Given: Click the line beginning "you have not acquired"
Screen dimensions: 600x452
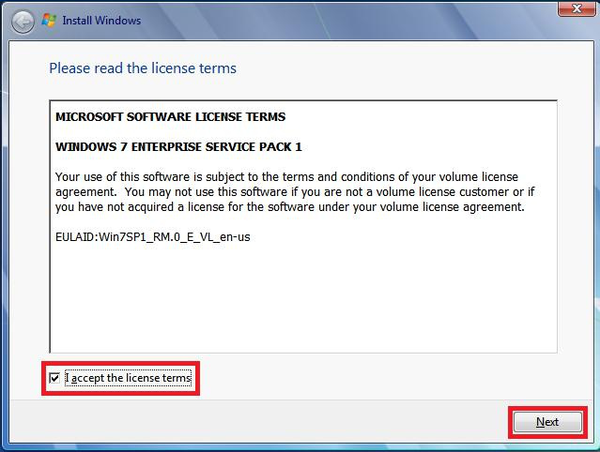Looking at the screenshot, I should click(289, 207).
